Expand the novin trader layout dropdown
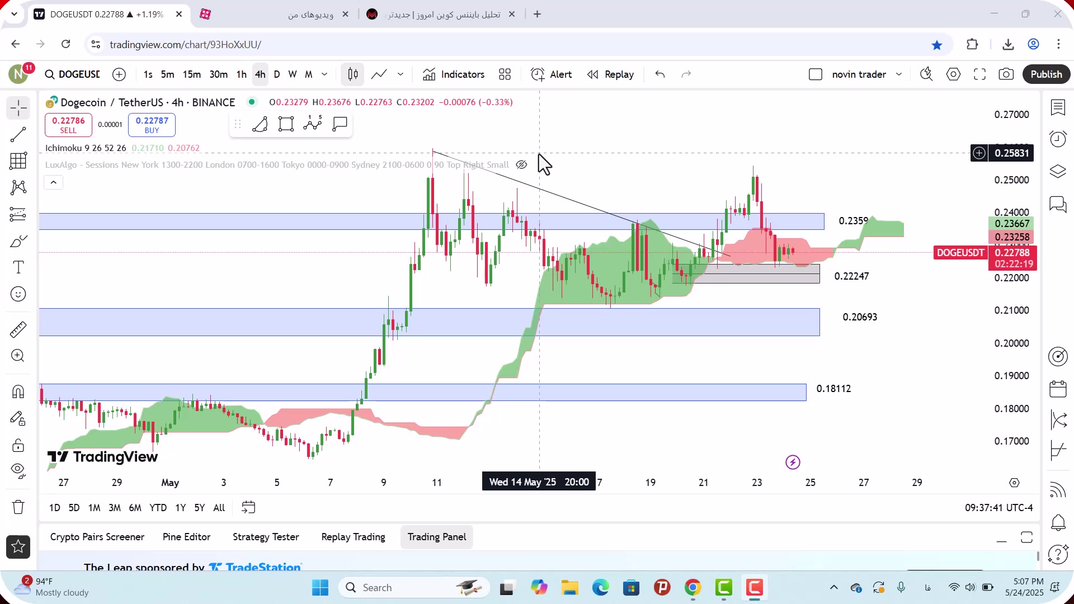The image size is (1074, 604). point(899,74)
